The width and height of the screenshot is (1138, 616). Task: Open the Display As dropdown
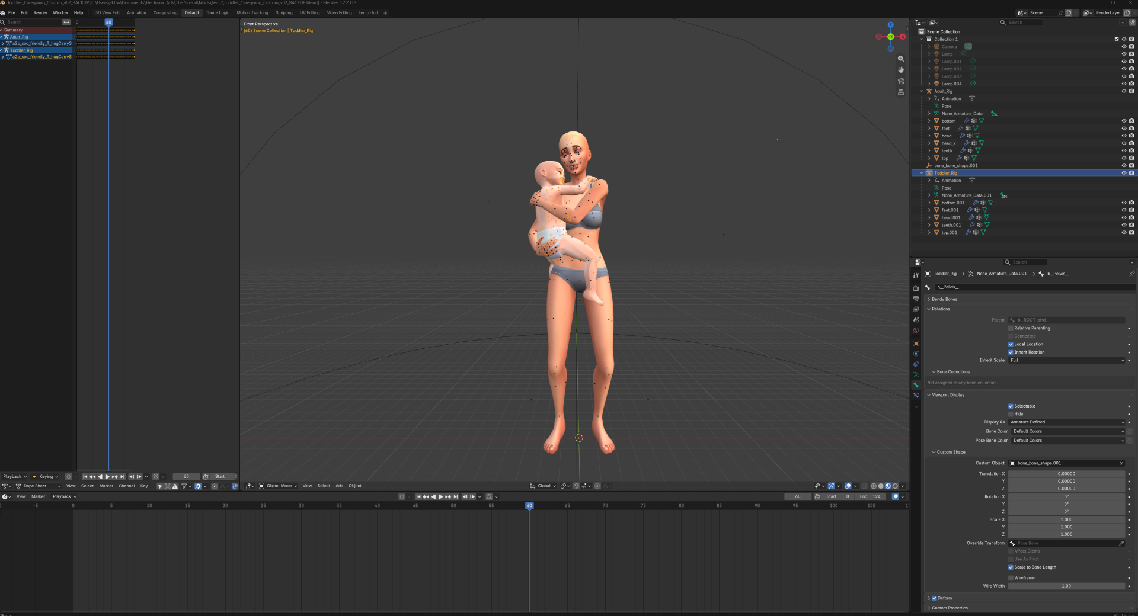(x=1066, y=422)
